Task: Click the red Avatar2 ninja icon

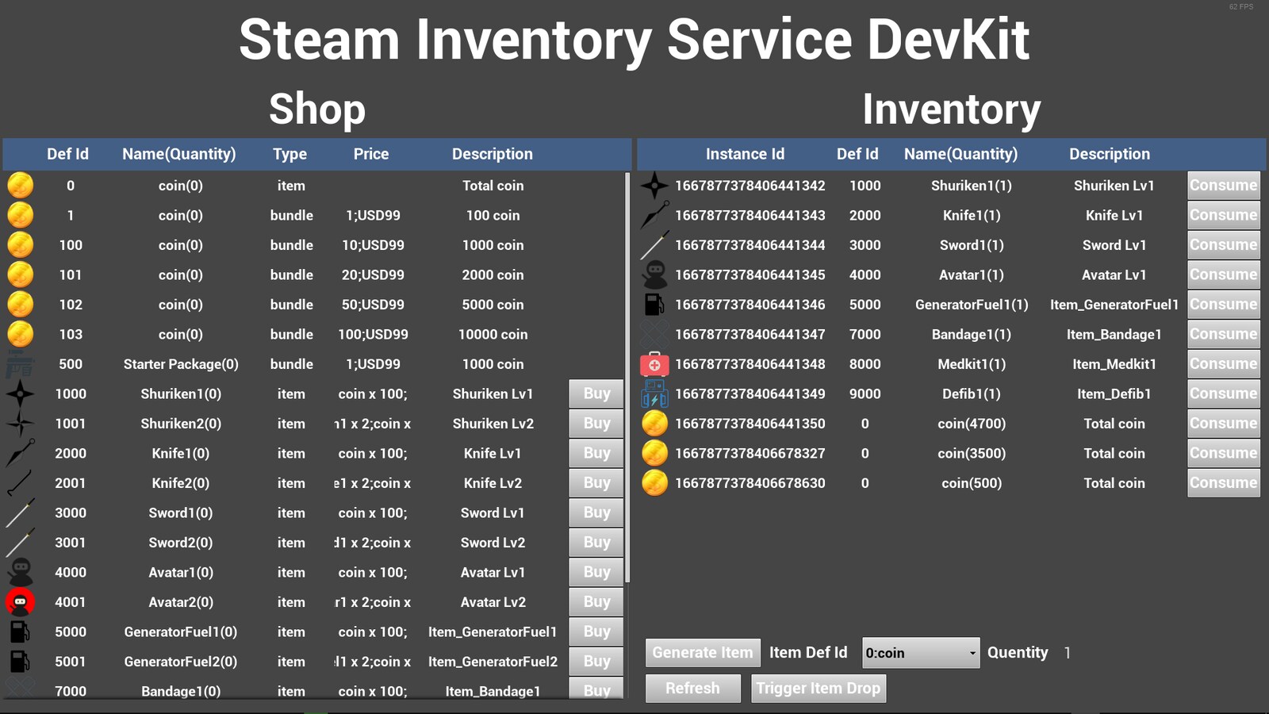Action: 20,602
